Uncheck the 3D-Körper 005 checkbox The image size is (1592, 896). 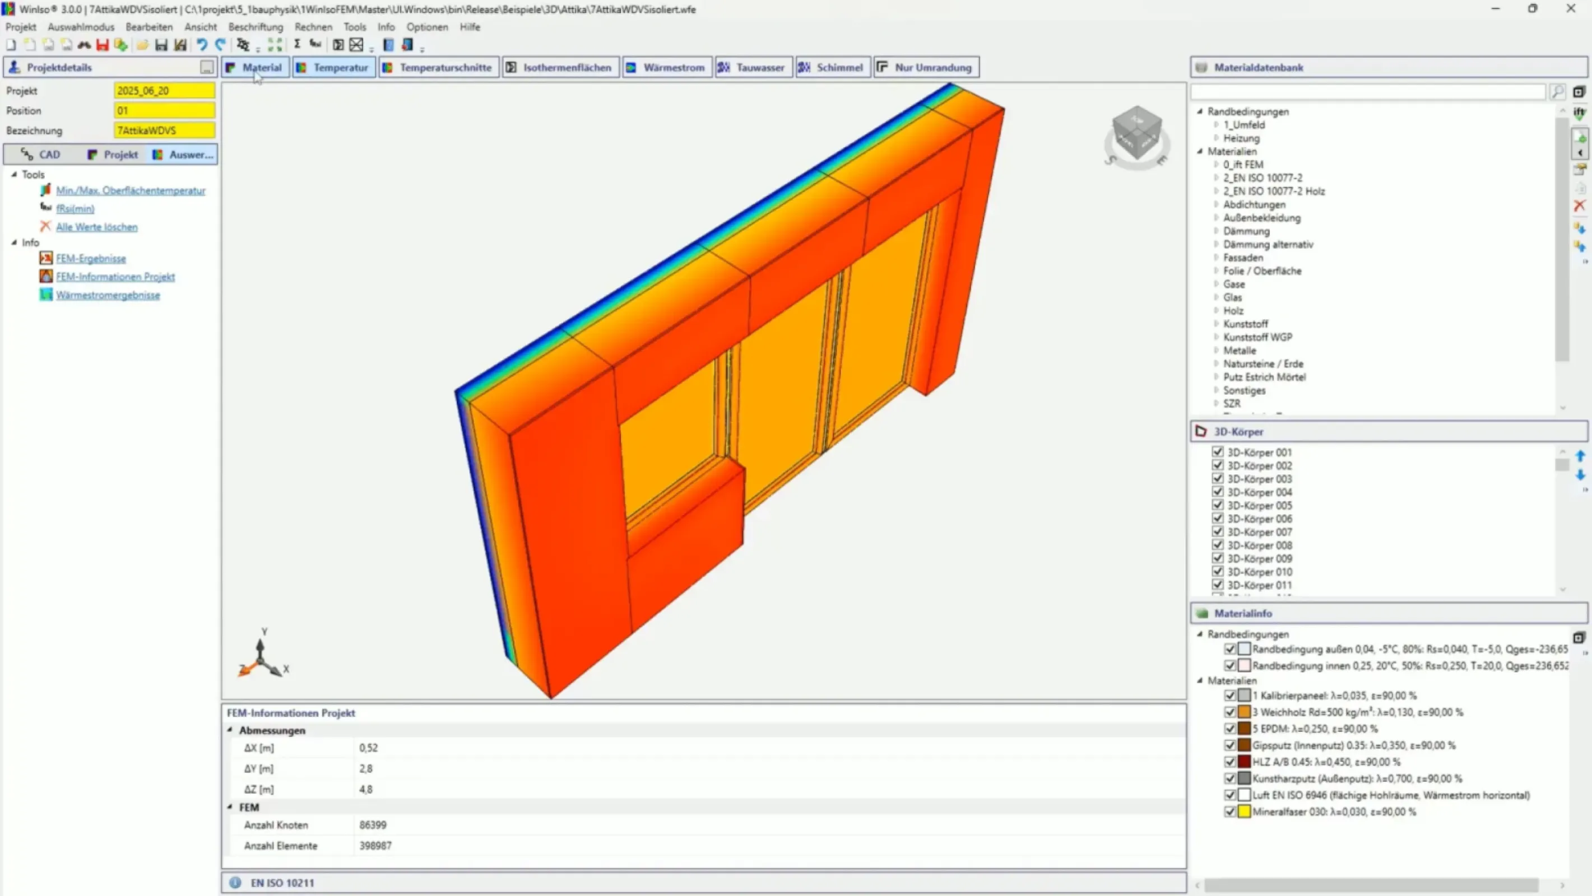[x=1217, y=505]
